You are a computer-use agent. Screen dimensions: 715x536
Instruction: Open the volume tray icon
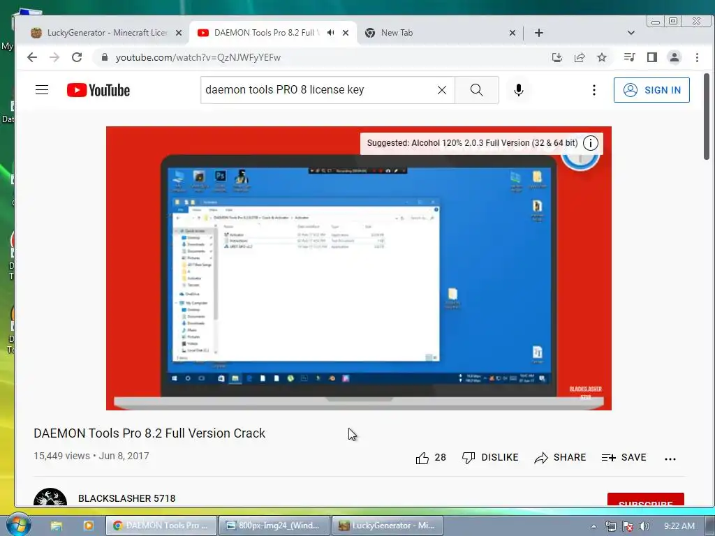(x=644, y=526)
